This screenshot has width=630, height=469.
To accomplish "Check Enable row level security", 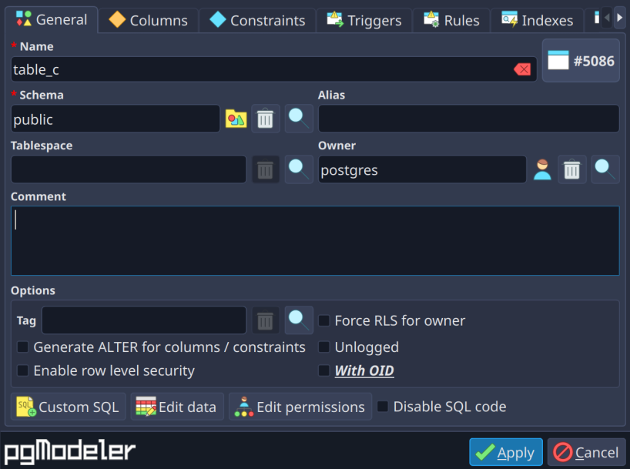I will (23, 370).
